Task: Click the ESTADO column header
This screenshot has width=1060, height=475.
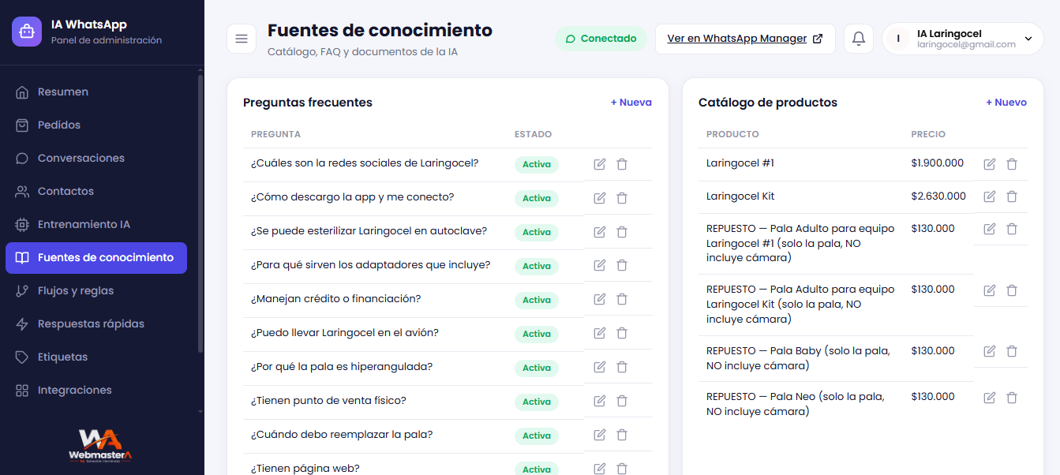Action: pyautogui.click(x=533, y=134)
